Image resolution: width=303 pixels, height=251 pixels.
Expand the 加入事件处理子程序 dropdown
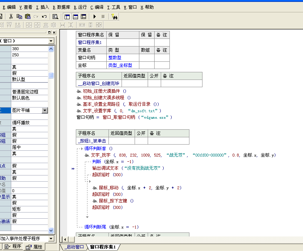tap(51, 239)
